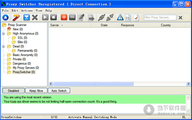The width and height of the screenshot is (192, 120).
Task: Click the Disabled mode button
Action: [x=13, y=91]
